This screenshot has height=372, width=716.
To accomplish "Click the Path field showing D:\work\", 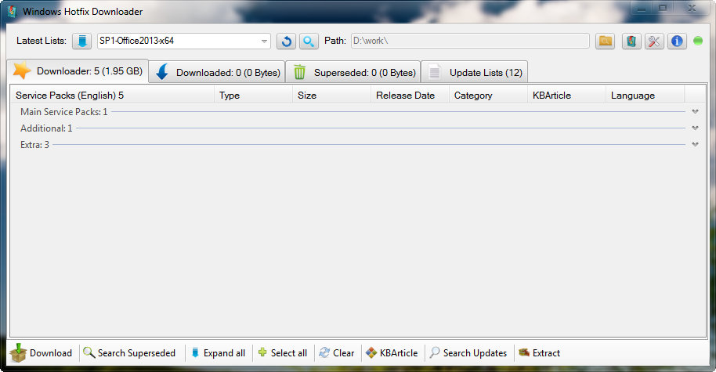I will click(469, 41).
